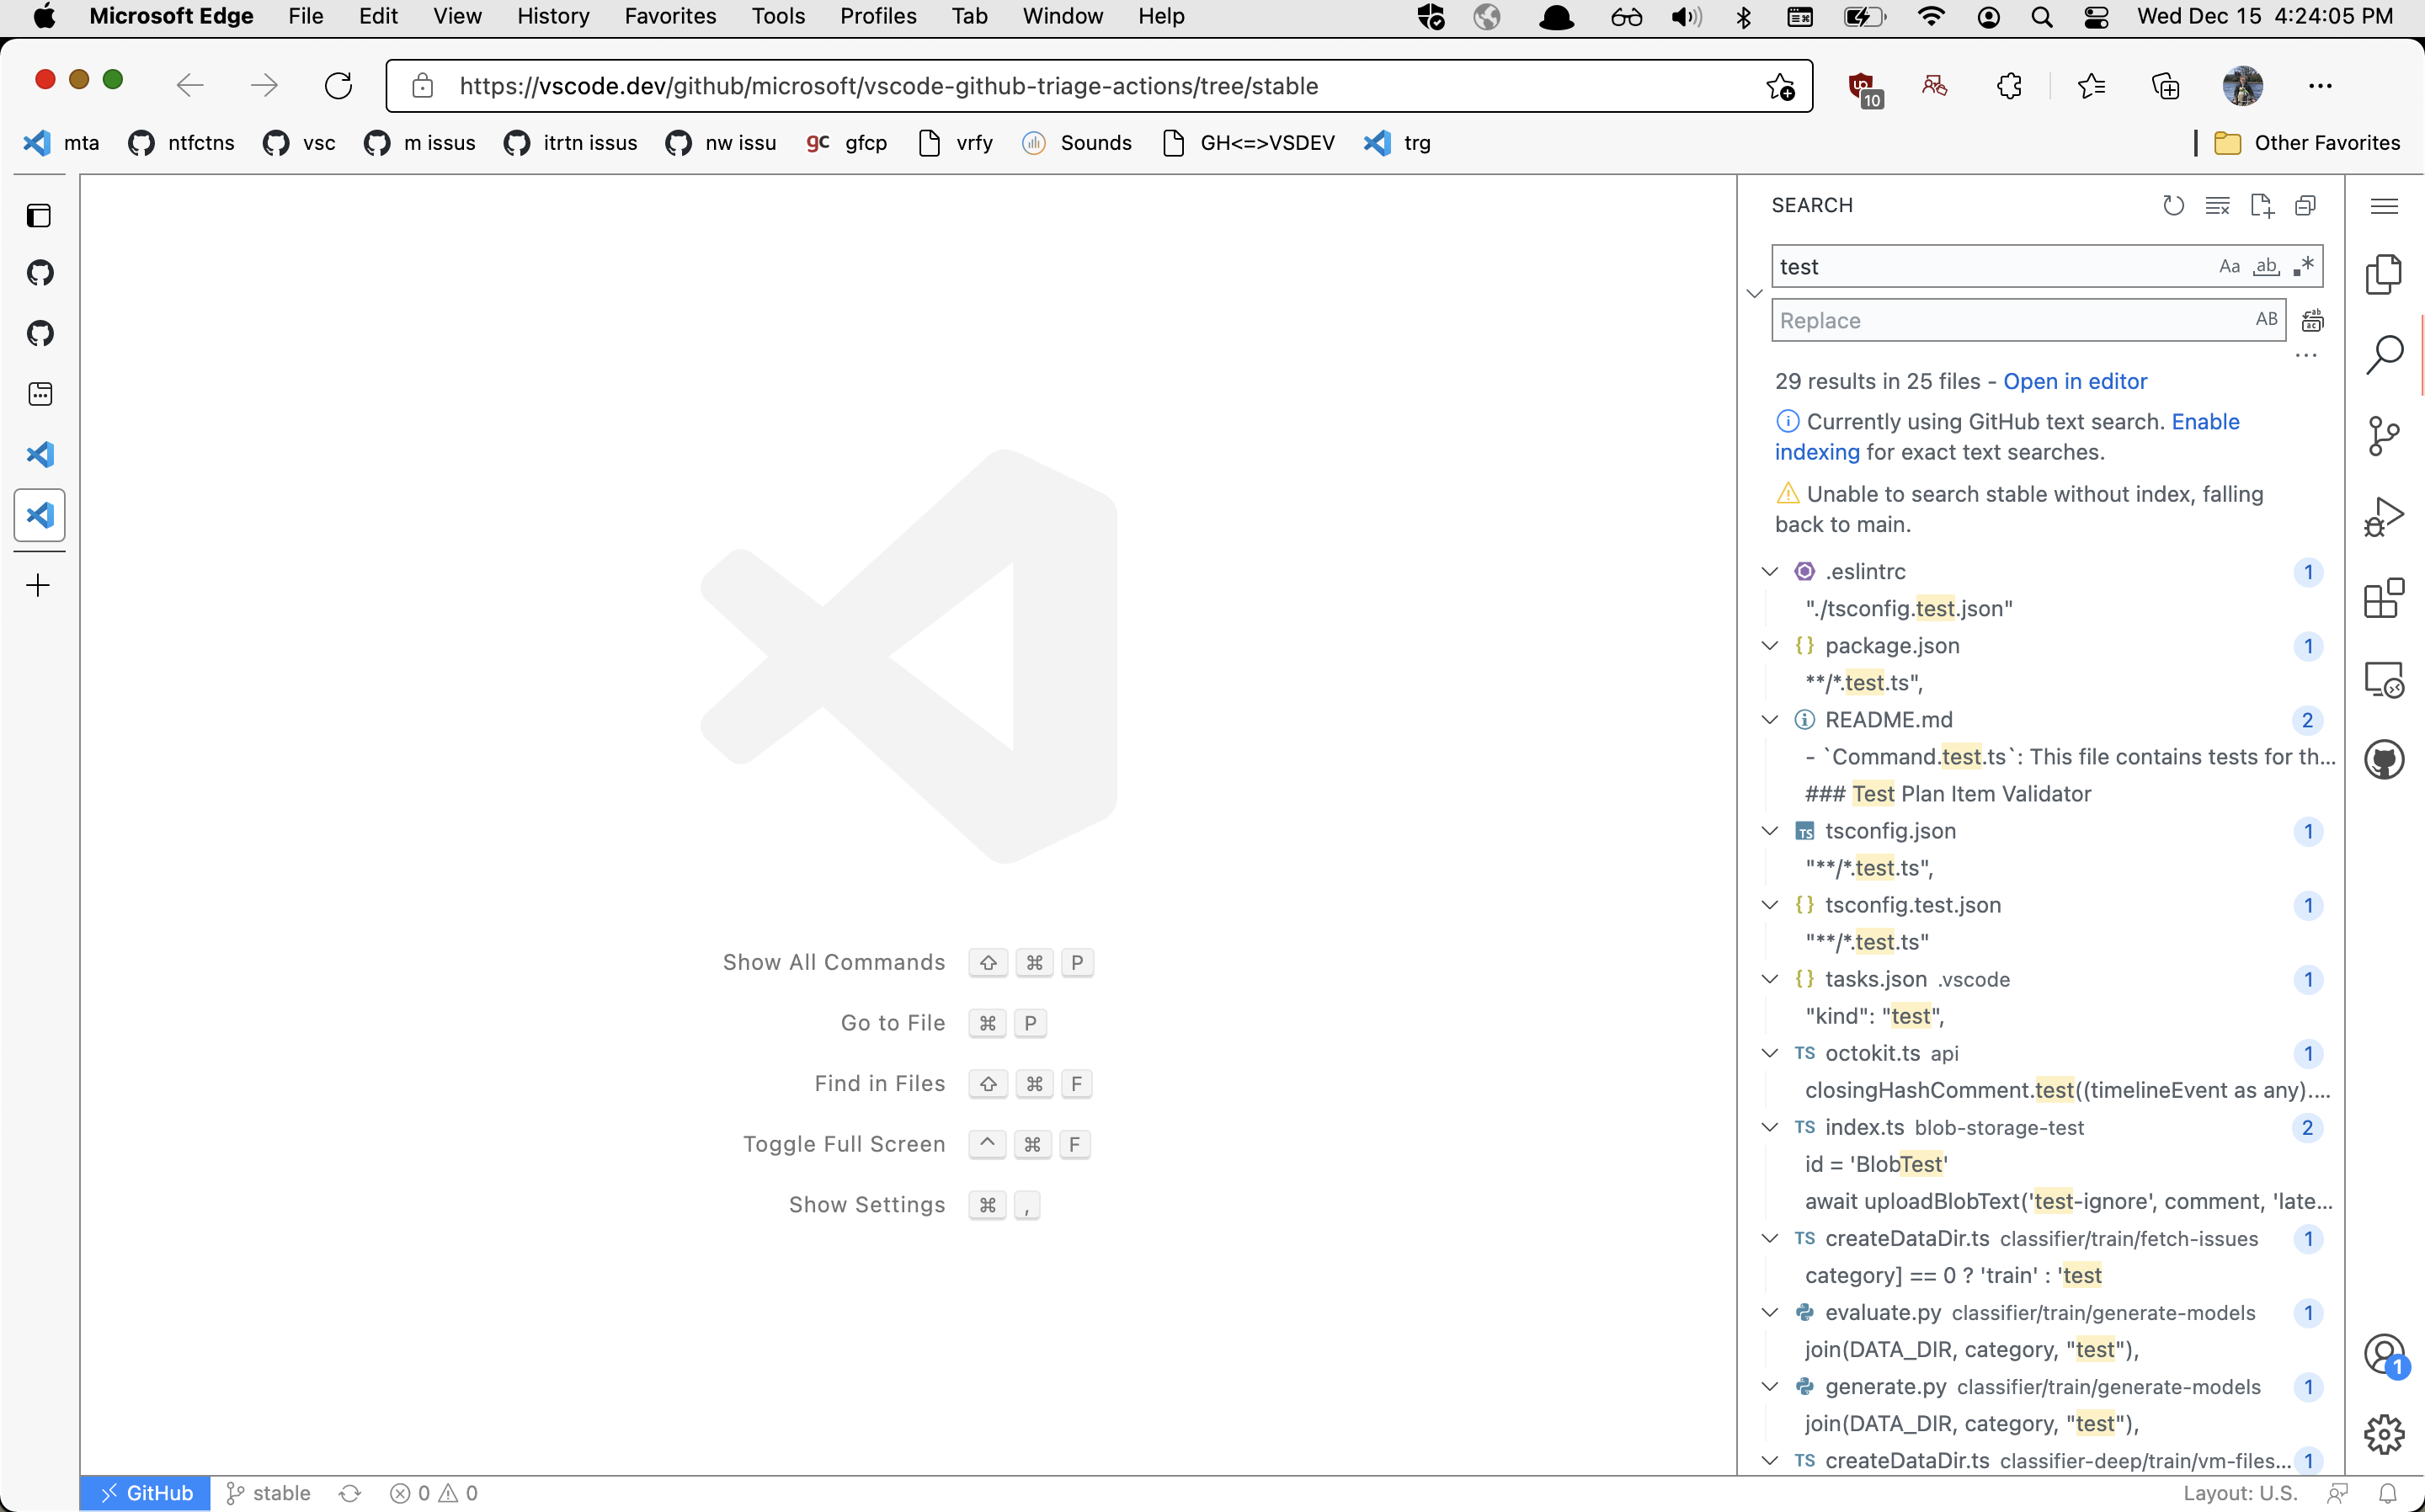The image size is (2425, 1512).
Task: Open Spotlight search from the menu bar
Action: pyautogui.click(x=2042, y=16)
